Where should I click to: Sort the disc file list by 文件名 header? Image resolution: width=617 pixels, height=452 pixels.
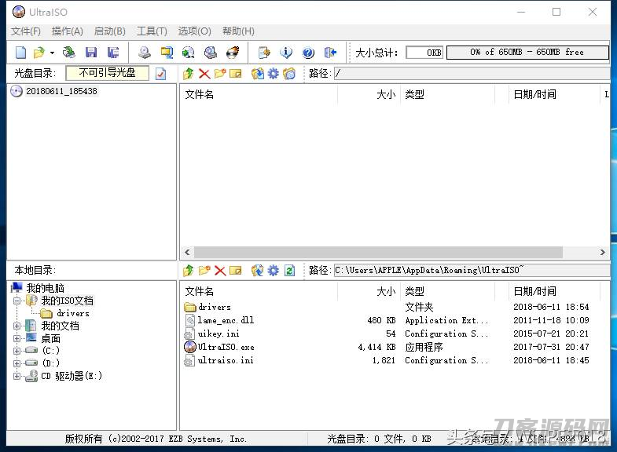coord(259,94)
